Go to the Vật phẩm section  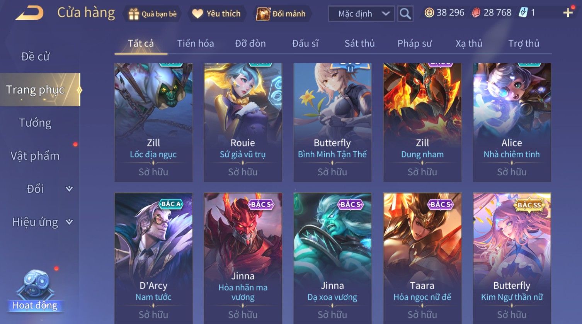[35, 156]
